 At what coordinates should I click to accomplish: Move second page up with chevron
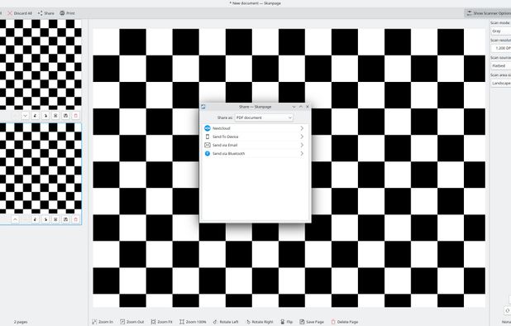(15, 219)
